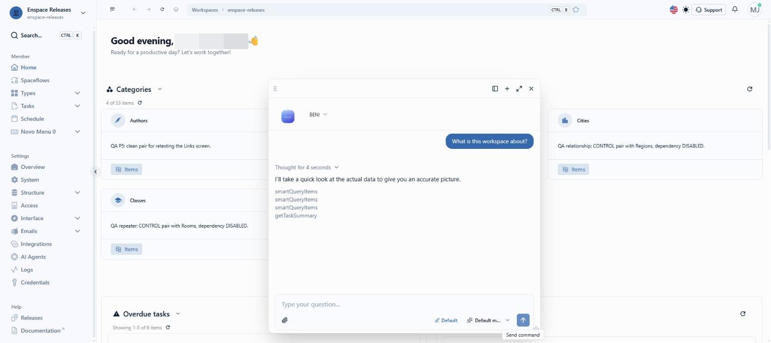Screen dimensions: 771x343
Task: Click the home icon in top toolbar
Action: tap(176, 9)
